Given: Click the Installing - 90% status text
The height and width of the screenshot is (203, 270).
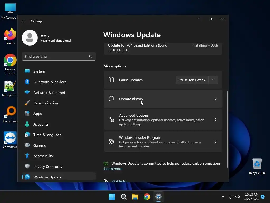Looking at the screenshot, I should (x=205, y=45).
